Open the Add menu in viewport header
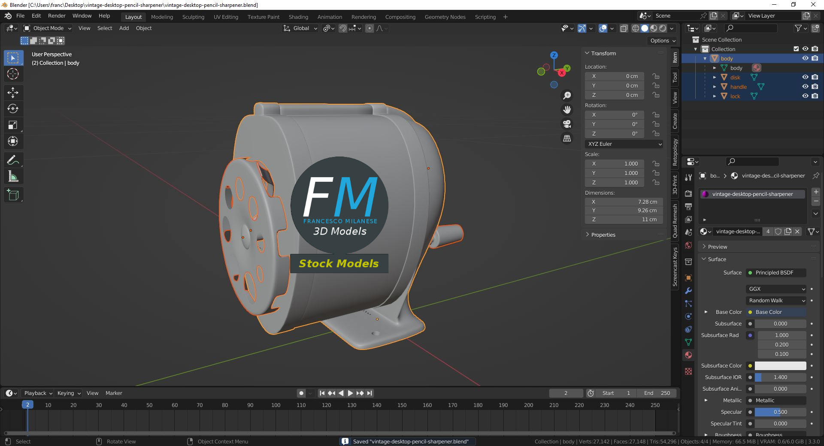Screen dimensions: 824x446 tap(124, 28)
